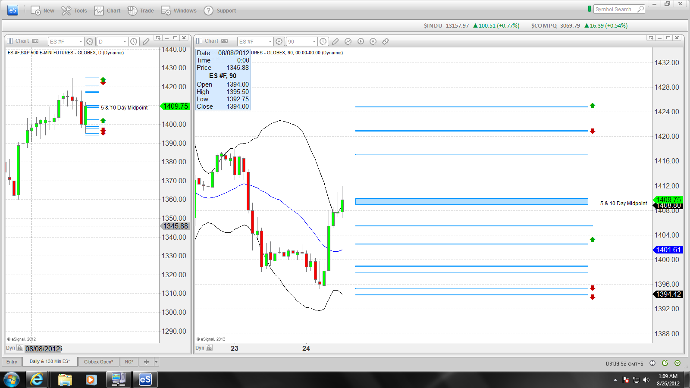Click the 1345.88 cursor price label on left chart
This screenshot has height=388, width=690.
pos(175,226)
